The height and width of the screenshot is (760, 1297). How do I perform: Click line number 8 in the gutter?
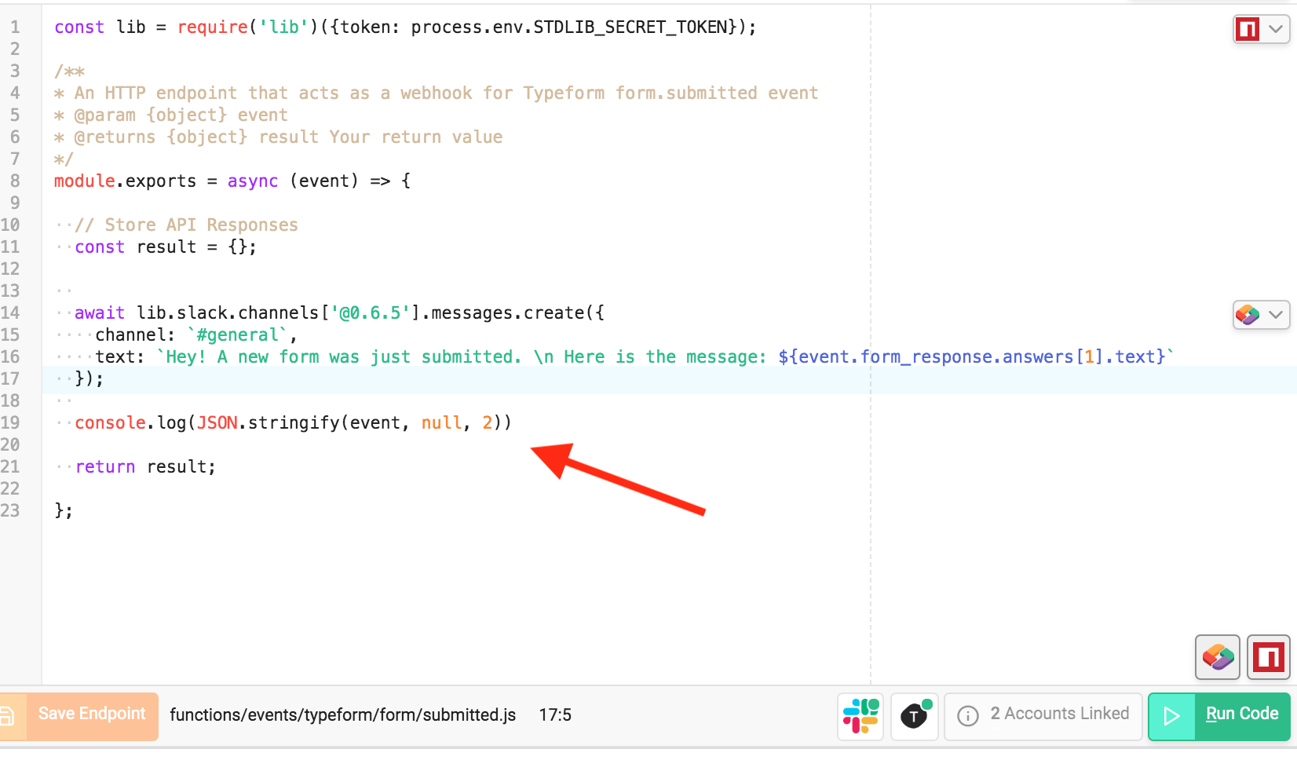pyautogui.click(x=15, y=181)
